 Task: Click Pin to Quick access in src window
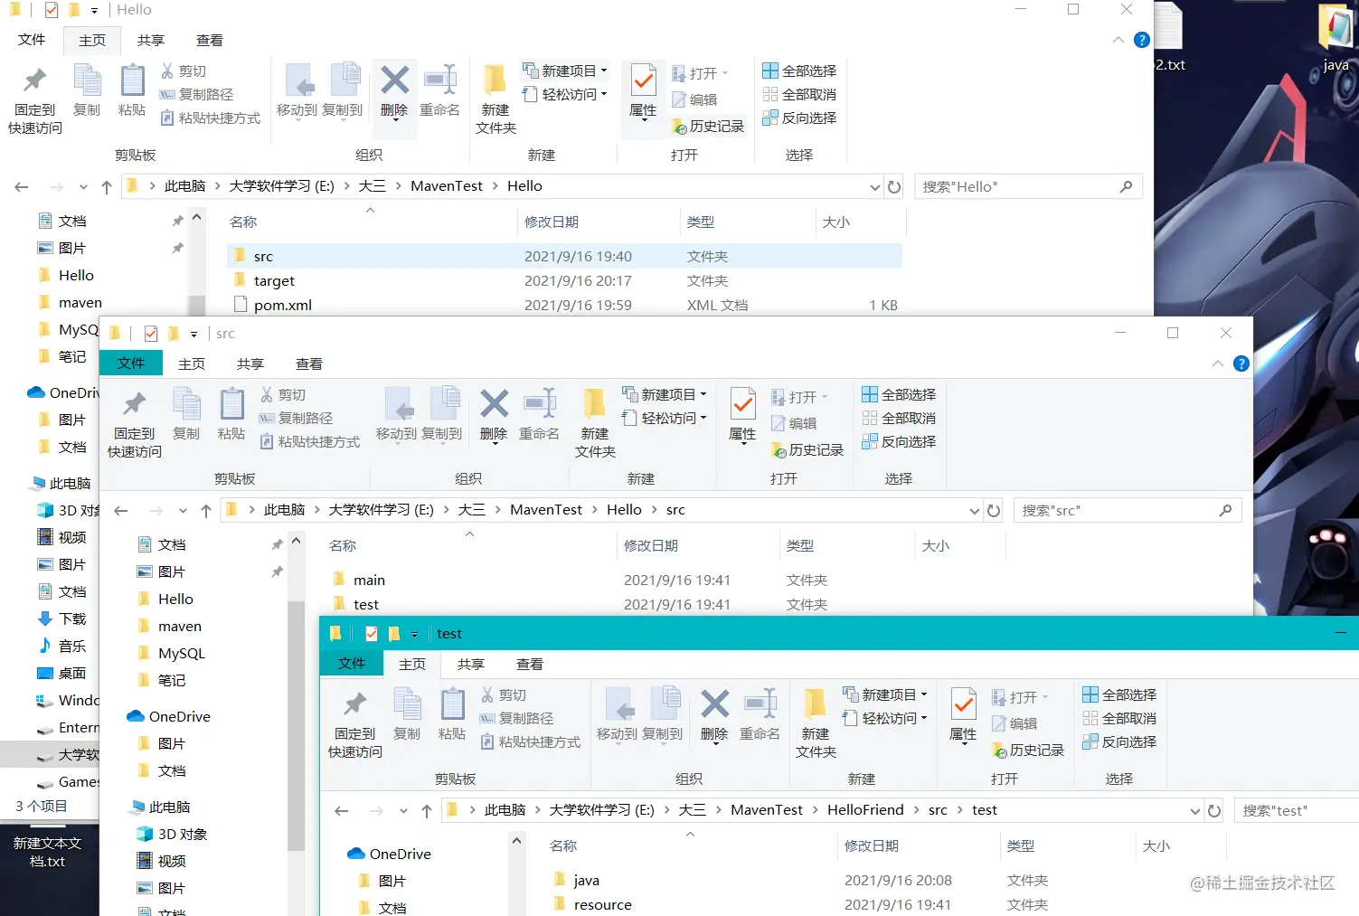pyautogui.click(x=135, y=423)
